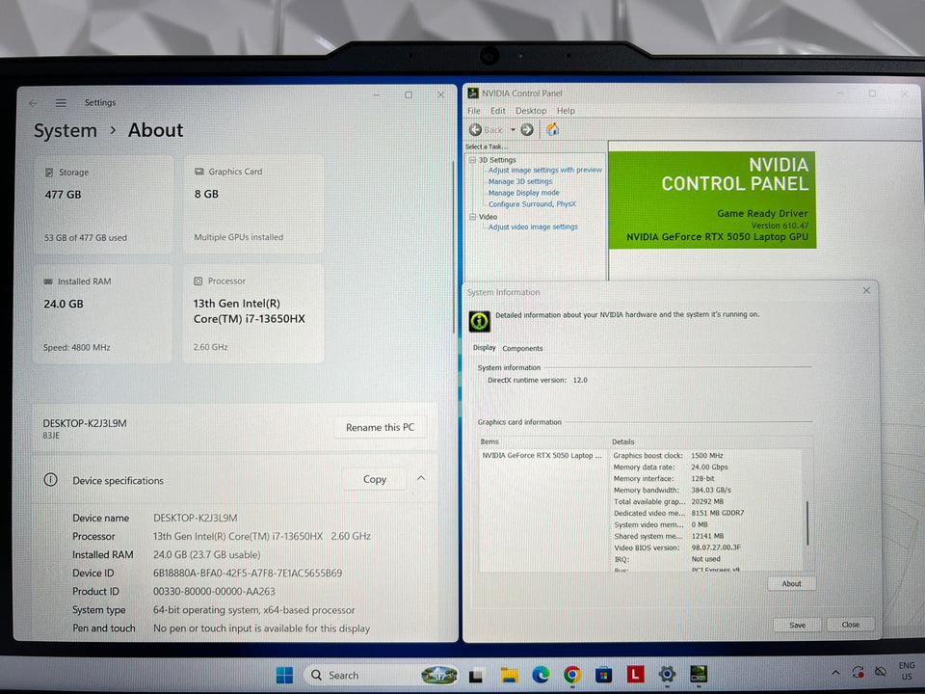The height and width of the screenshot is (694, 925).
Task: Select NVIDIA GeForce RTX 5050 Laptop item
Action: tap(542, 455)
